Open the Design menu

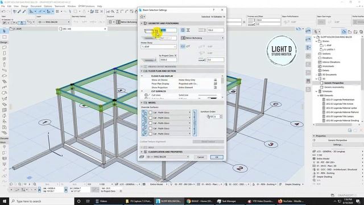(x=24, y=6)
